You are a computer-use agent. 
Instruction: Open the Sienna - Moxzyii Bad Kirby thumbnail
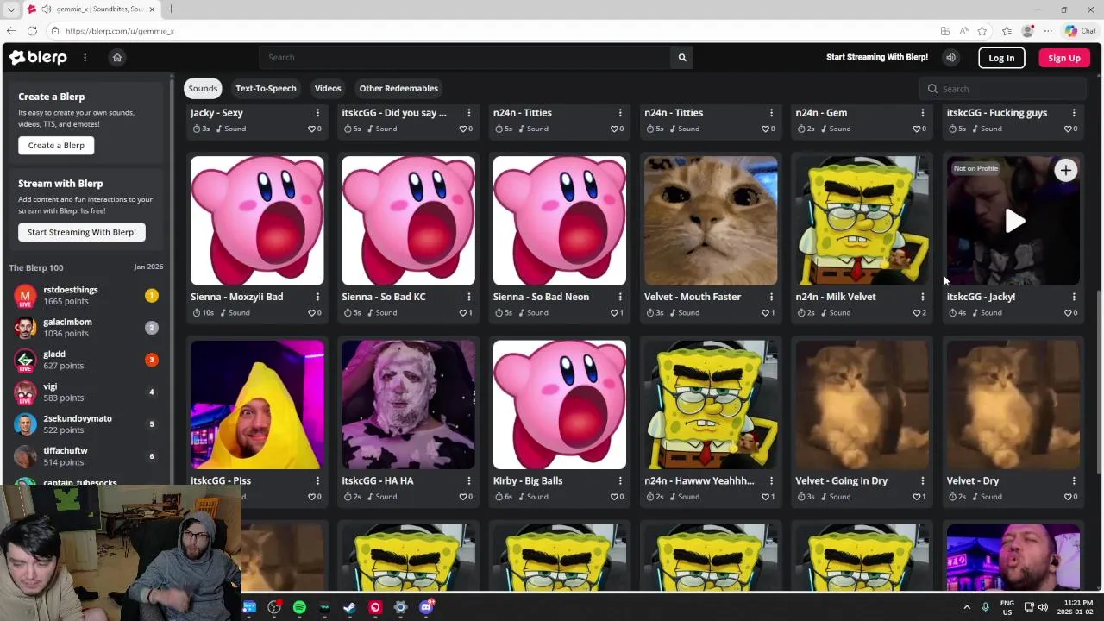tap(257, 221)
